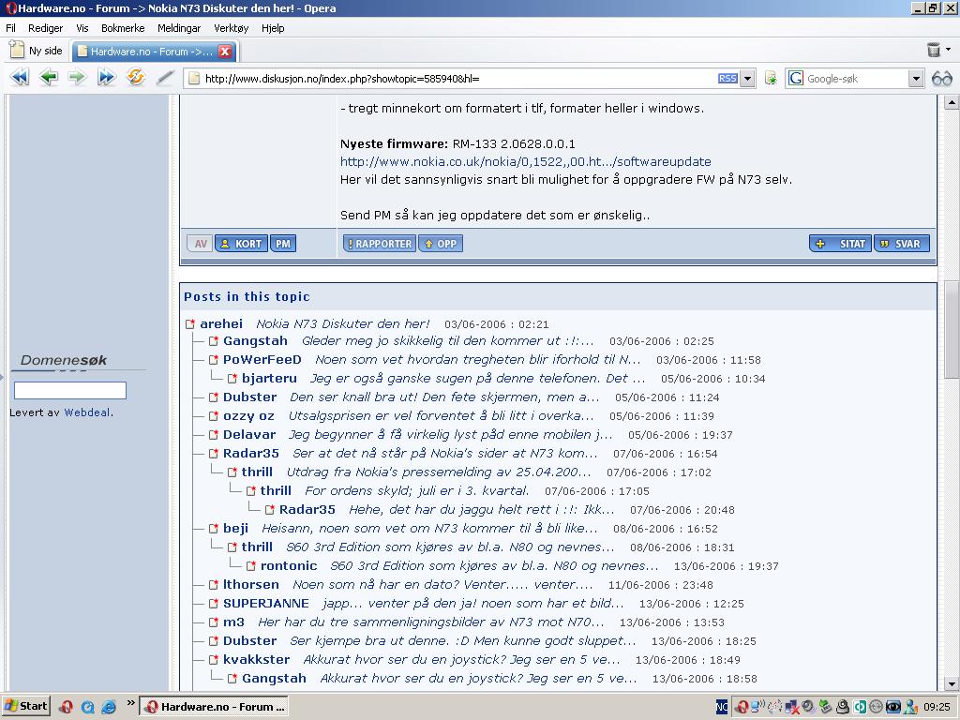Open the address bar dropdown arrow
The height and width of the screenshot is (720, 960).
click(x=747, y=79)
